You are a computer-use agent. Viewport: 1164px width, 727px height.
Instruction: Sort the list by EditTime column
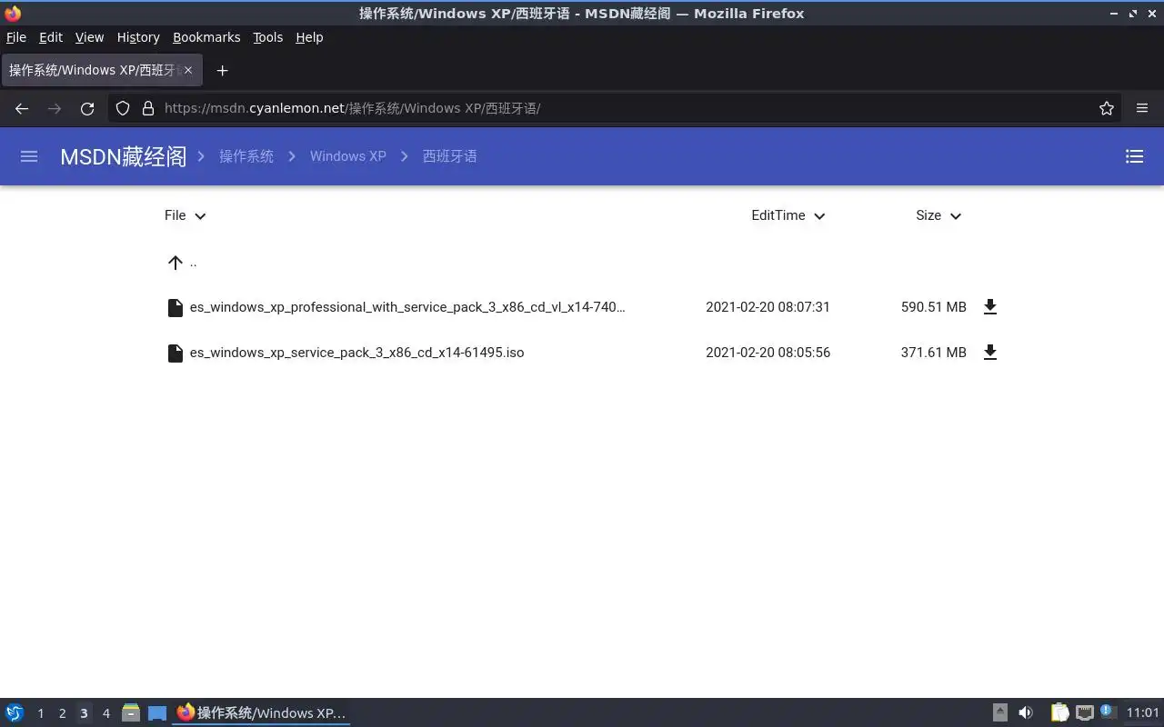pyautogui.click(x=788, y=215)
